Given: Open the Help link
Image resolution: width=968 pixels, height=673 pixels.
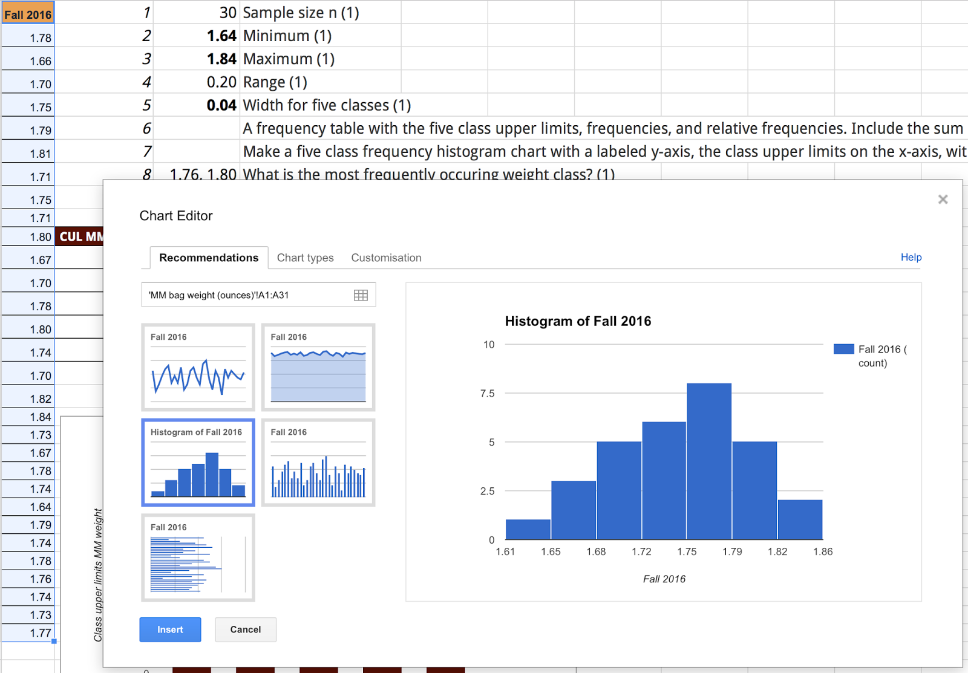Looking at the screenshot, I should click(x=911, y=257).
